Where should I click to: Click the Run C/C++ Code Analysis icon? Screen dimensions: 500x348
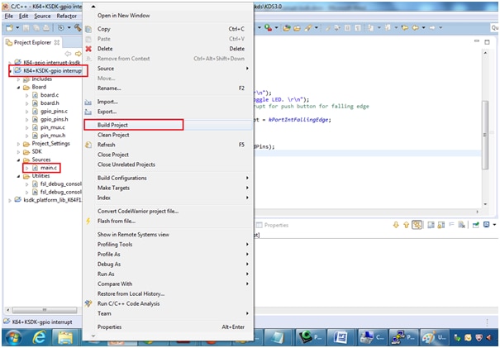tap(89, 303)
